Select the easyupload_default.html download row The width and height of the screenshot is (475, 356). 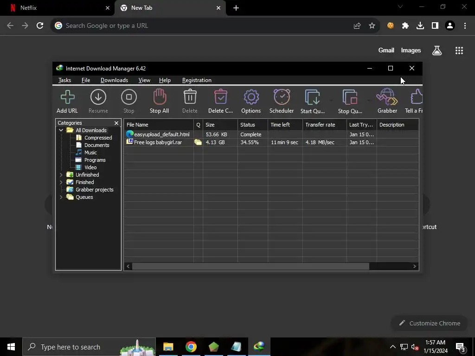[x=271, y=134]
